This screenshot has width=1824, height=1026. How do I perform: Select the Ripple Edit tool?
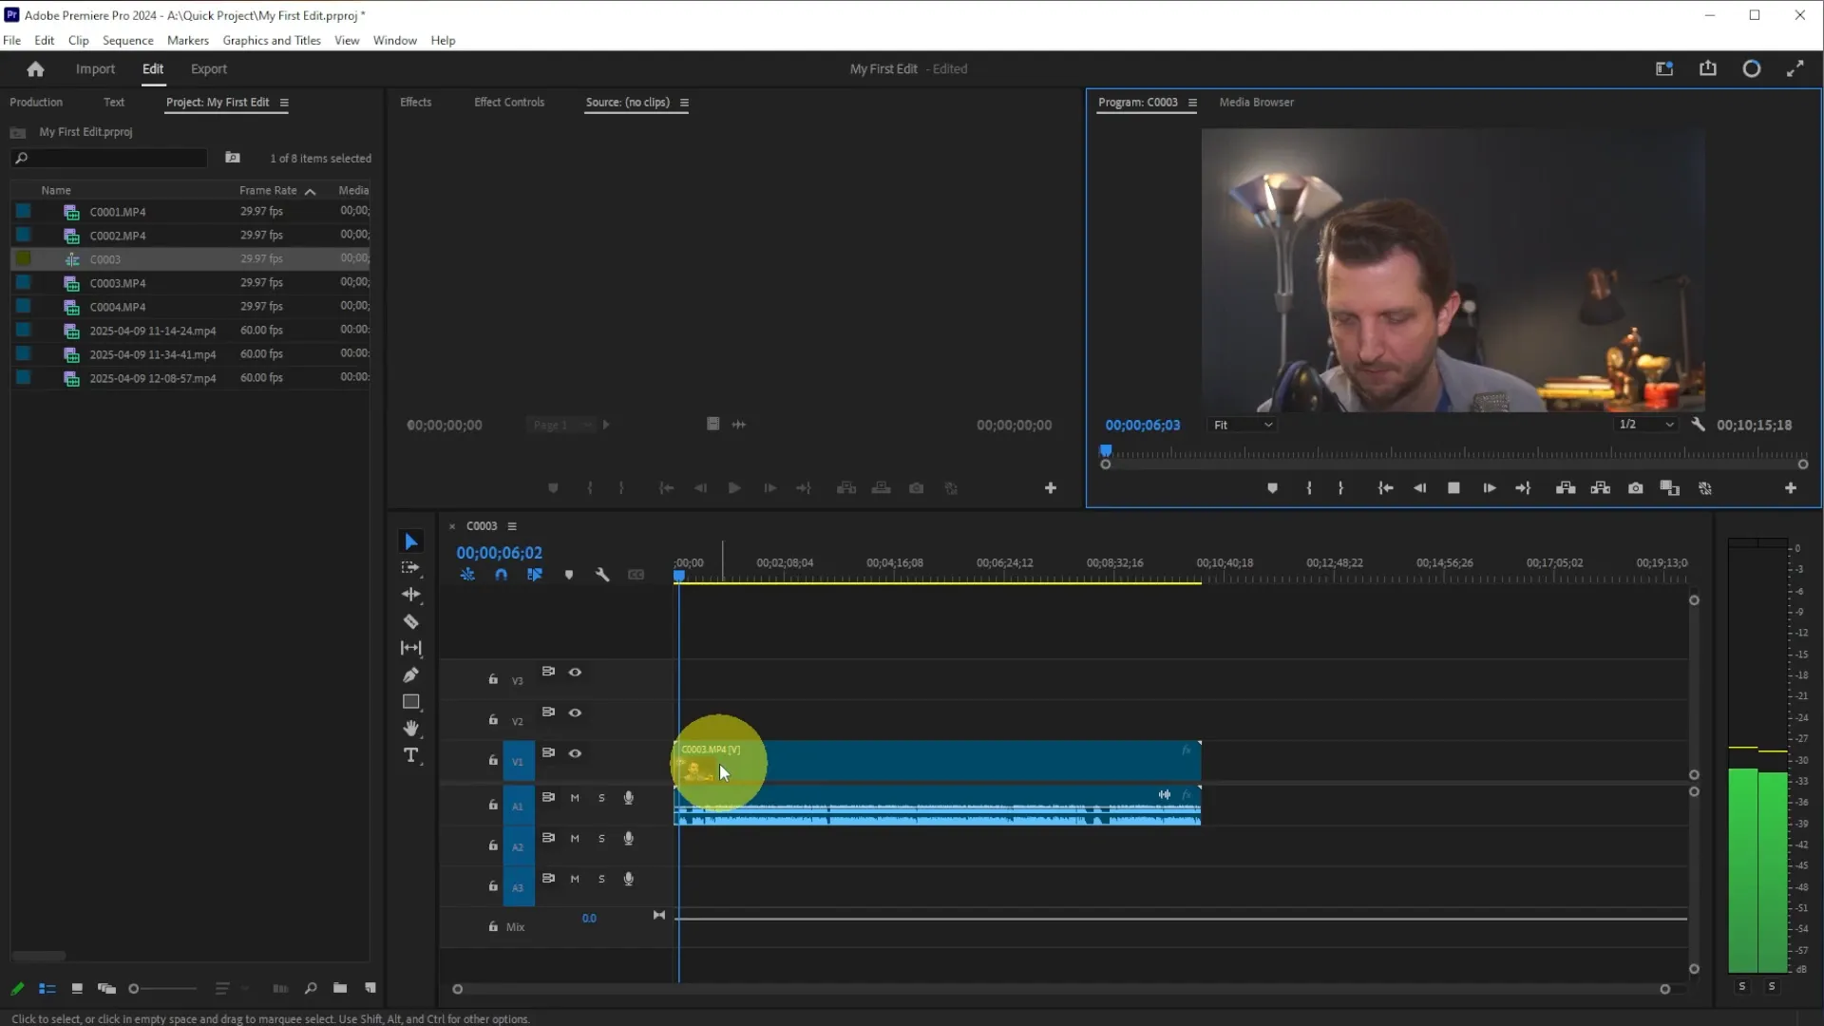pyautogui.click(x=410, y=595)
